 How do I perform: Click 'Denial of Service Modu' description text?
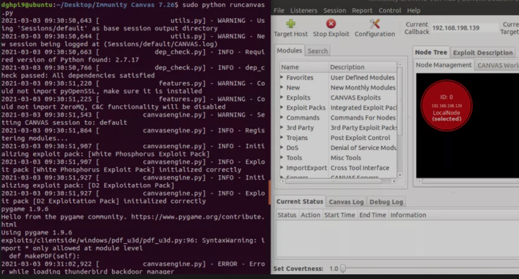[363, 147]
